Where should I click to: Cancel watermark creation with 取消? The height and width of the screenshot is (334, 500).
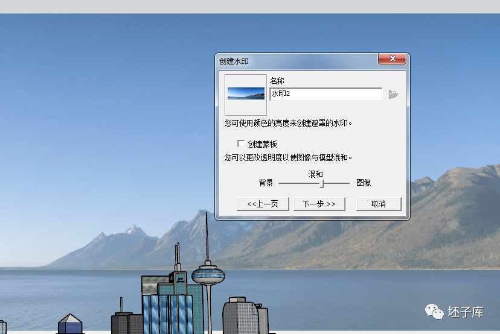(379, 204)
